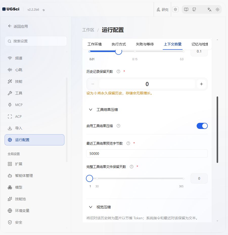Click the 完整工具结果文件保留天数 slider handle

pos(89,178)
